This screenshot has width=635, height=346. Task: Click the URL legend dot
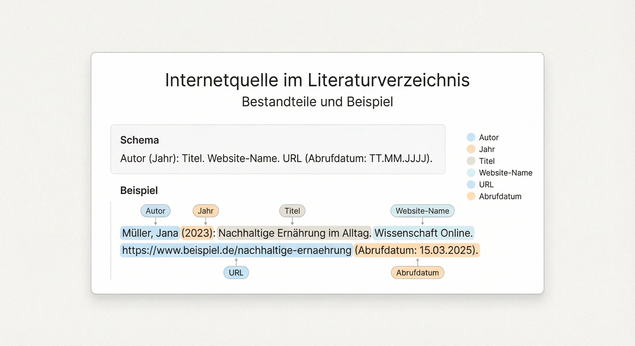[471, 184]
